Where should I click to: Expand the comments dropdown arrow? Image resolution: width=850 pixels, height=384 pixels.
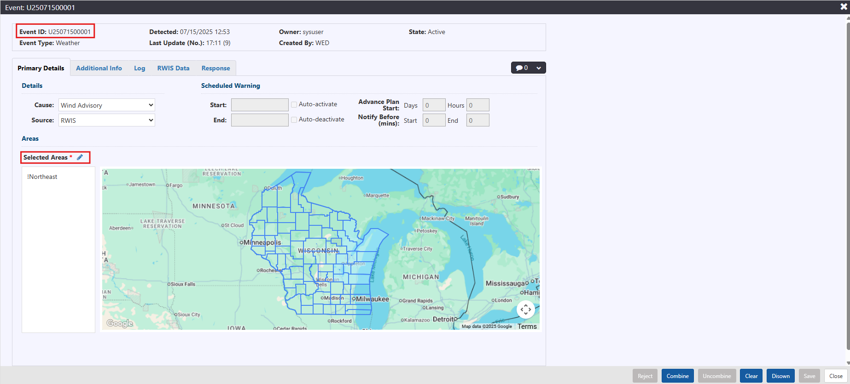(538, 68)
